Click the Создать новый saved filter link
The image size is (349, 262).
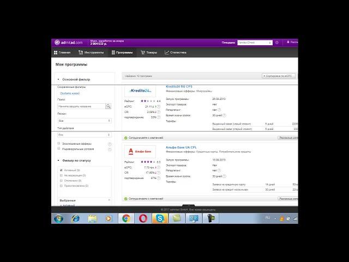pyautogui.click(x=70, y=93)
